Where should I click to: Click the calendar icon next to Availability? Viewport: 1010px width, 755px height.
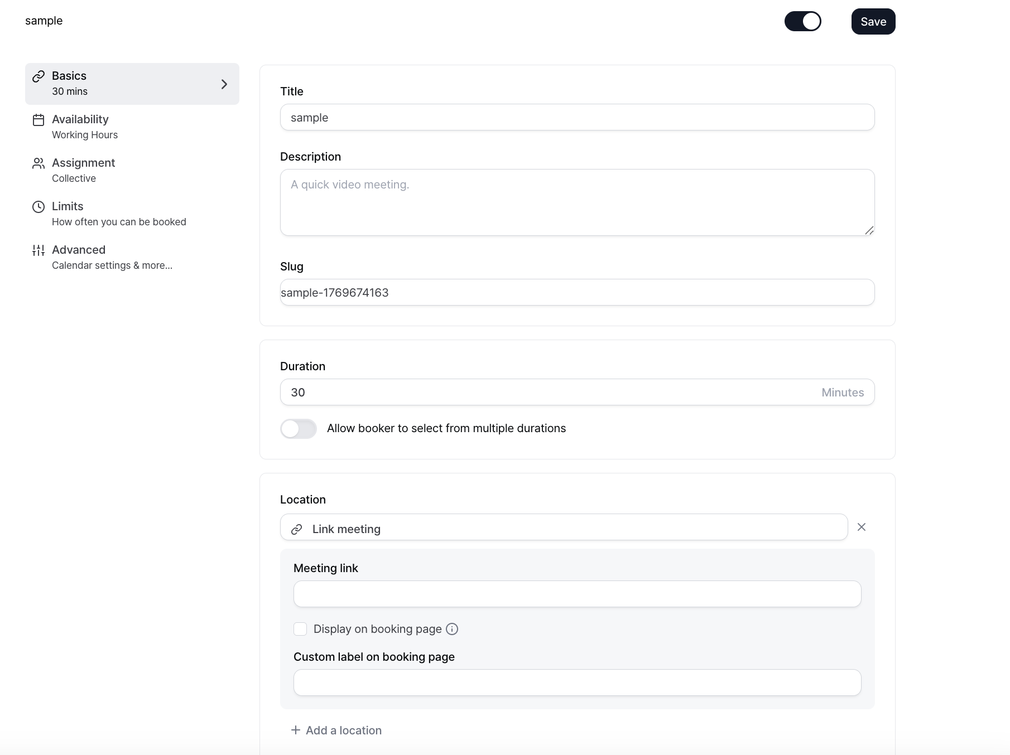click(x=38, y=119)
